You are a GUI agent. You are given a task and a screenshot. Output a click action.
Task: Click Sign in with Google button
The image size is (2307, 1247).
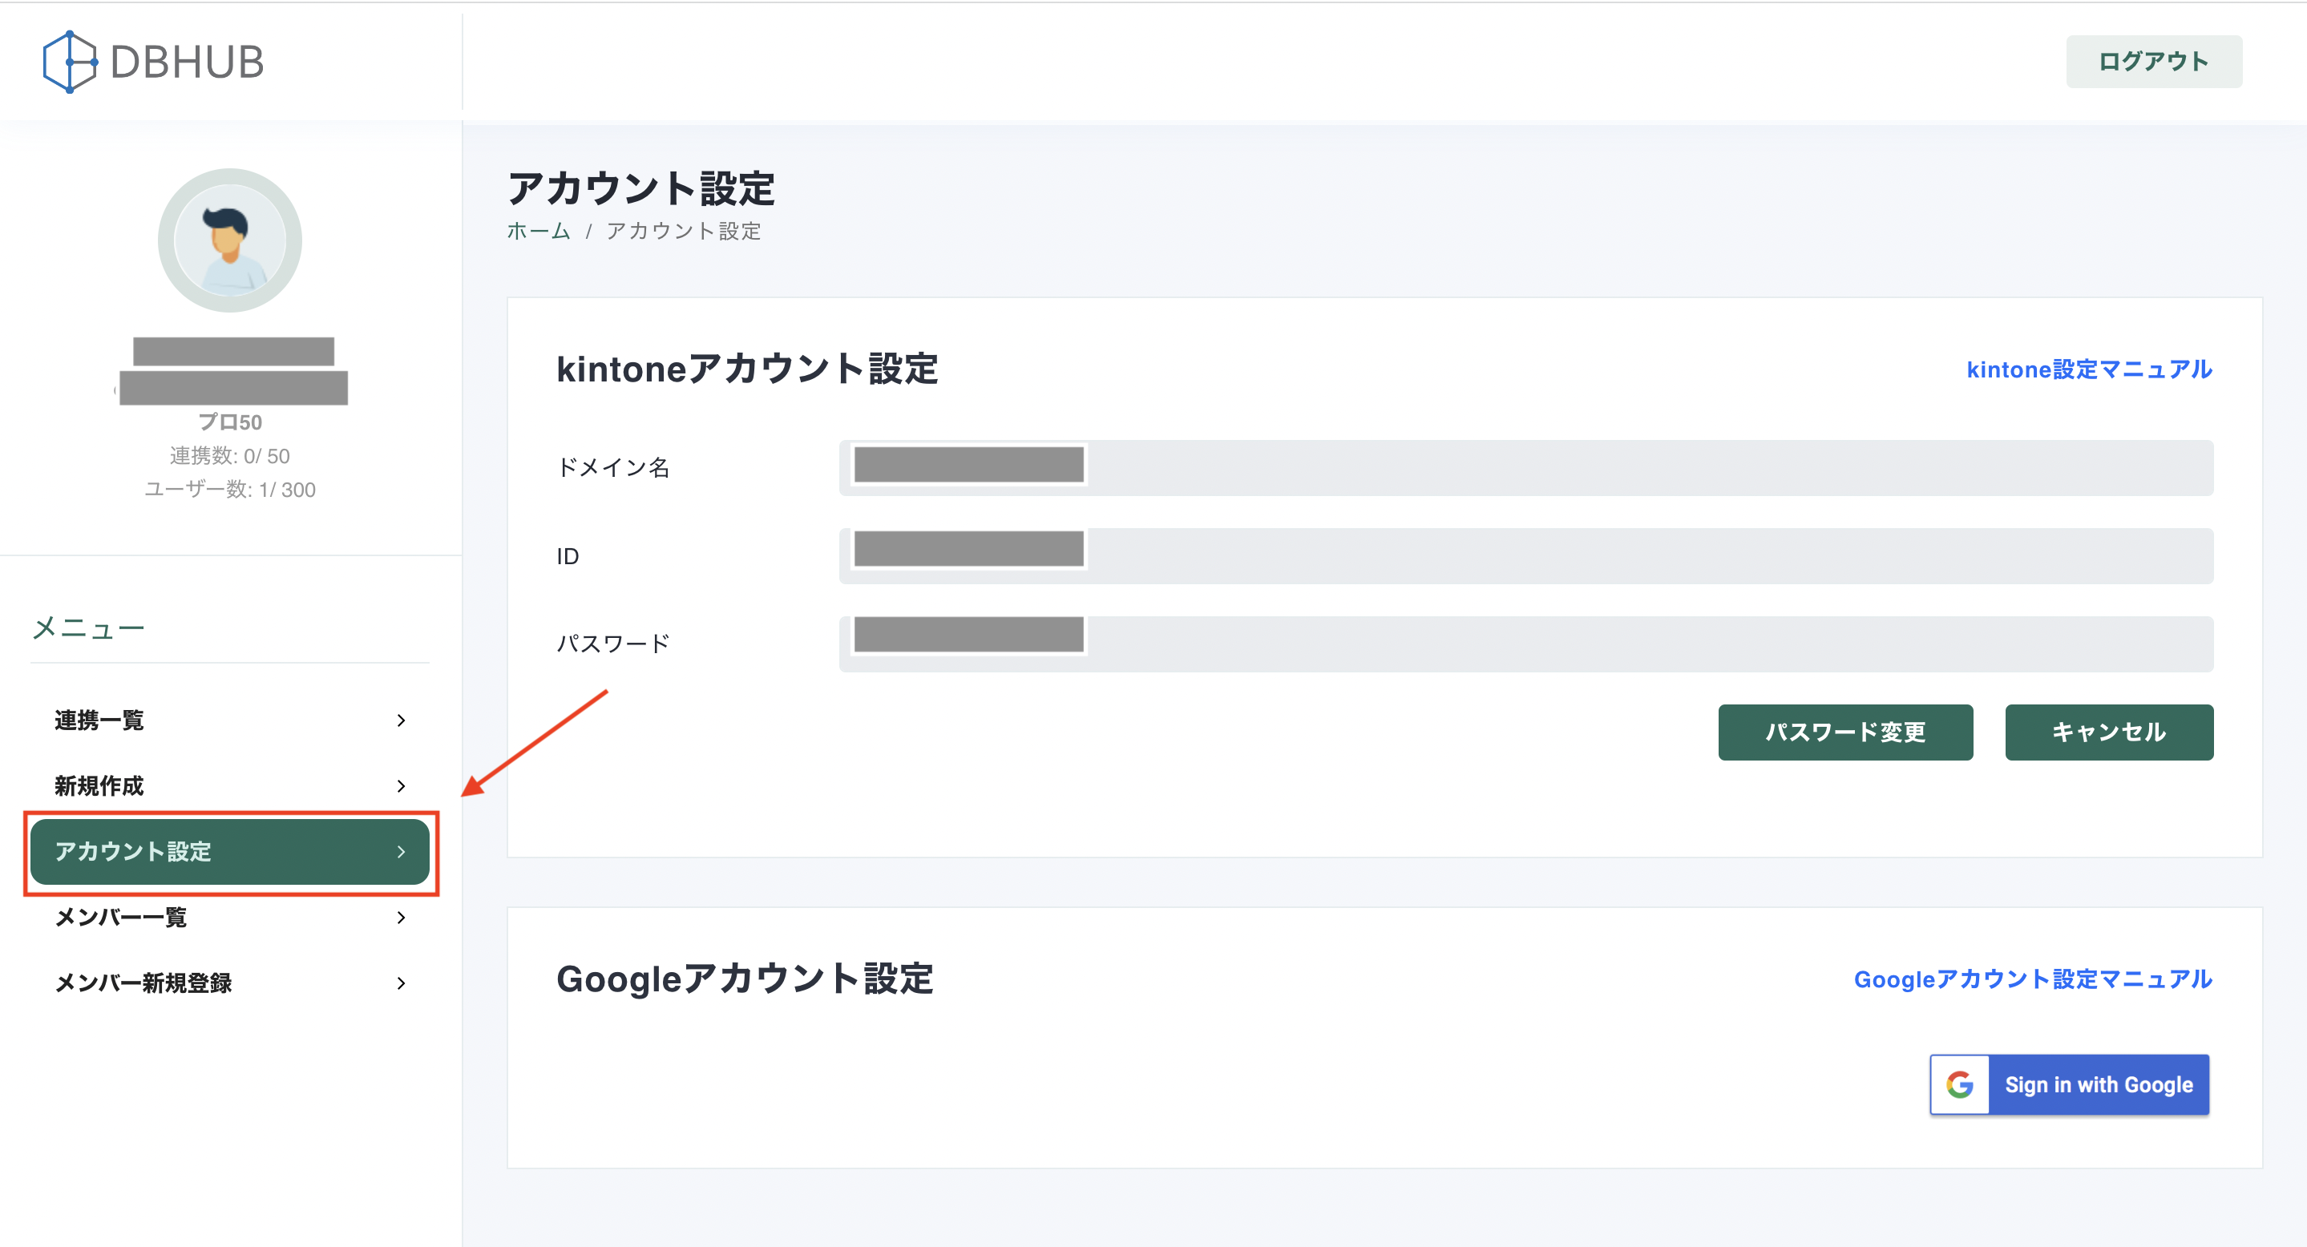[2098, 1085]
